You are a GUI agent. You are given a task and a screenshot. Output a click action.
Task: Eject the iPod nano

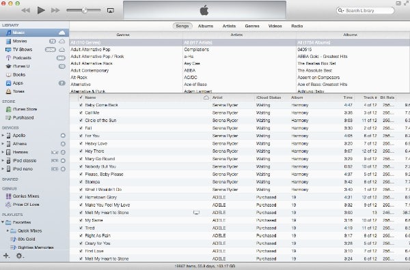tap(63, 169)
